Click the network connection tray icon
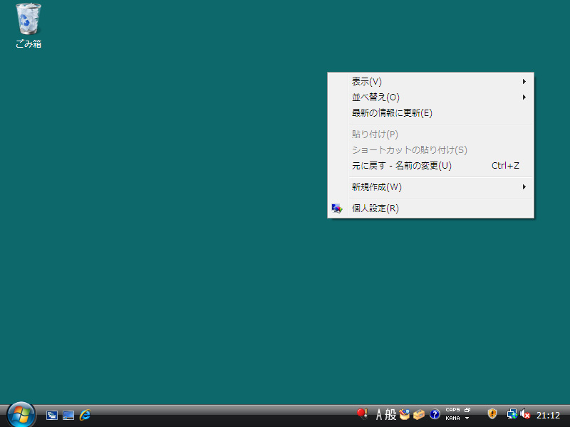This screenshot has width=570, height=427. tap(512, 414)
